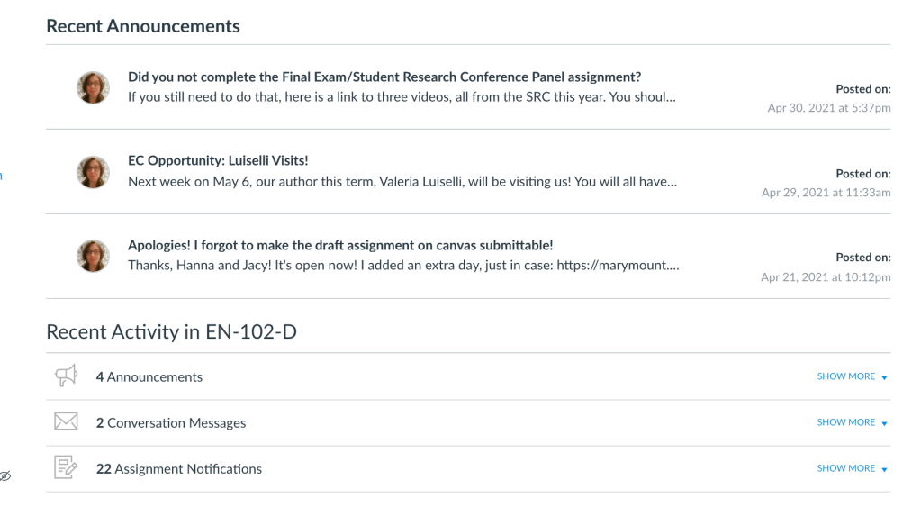Select the "22 Assignment Notifications" row label
The height and width of the screenshot is (507, 921).
point(179,469)
